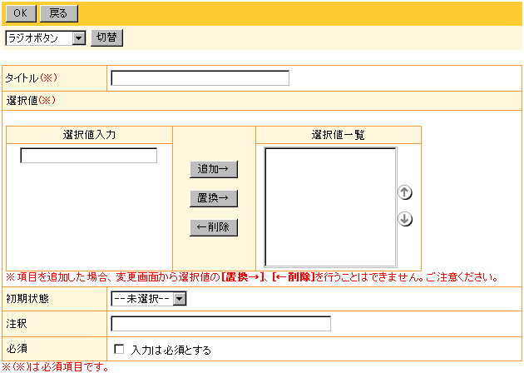The width and height of the screenshot is (524, 373).
Task: Click the 選択値入力 column header
Action: 89,135
